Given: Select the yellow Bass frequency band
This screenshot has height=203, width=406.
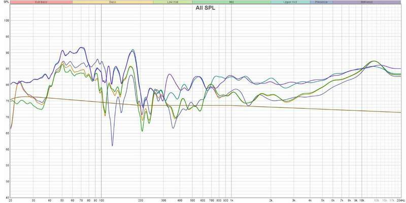Looking at the screenshot, I should [x=112, y=3].
